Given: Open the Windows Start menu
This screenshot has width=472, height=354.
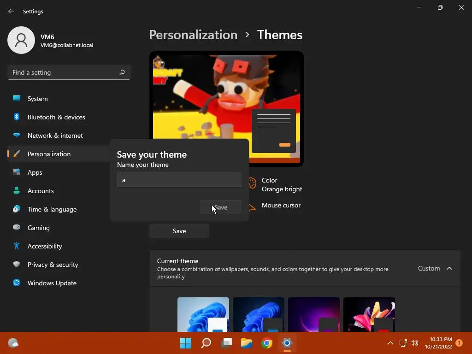Looking at the screenshot, I should pyautogui.click(x=185, y=343).
